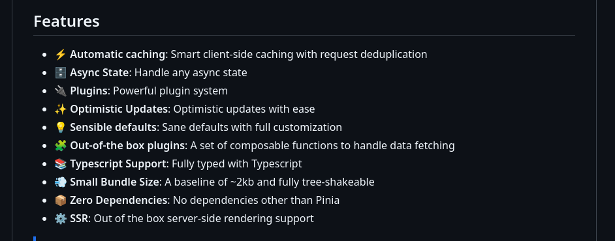Click the bold Automatic caching text
615x241 pixels.
[118, 54]
